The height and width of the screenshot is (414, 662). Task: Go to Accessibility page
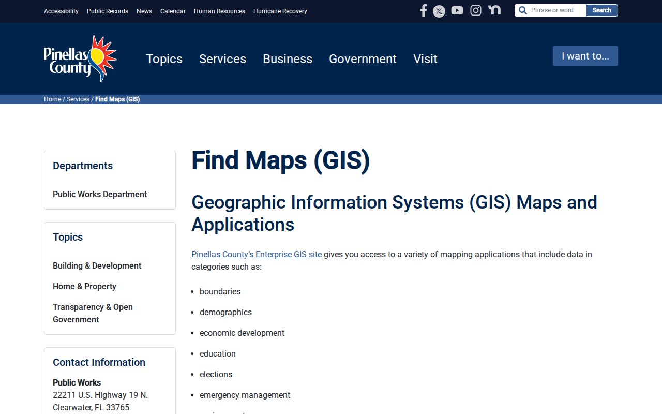61,11
